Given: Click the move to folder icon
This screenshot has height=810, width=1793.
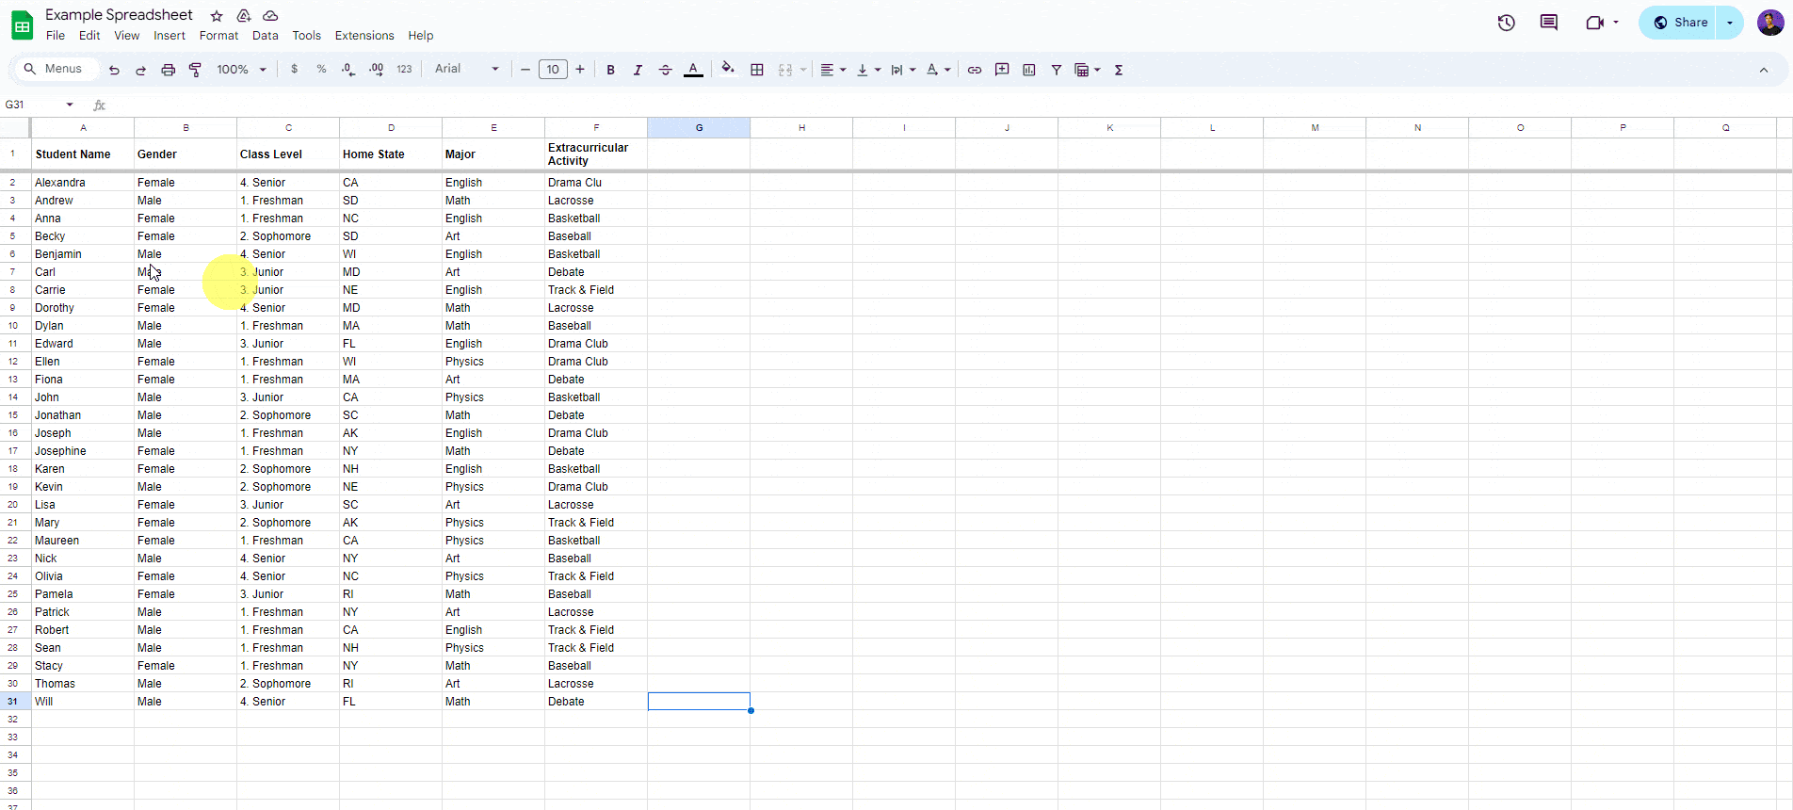Looking at the screenshot, I should (x=244, y=16).
